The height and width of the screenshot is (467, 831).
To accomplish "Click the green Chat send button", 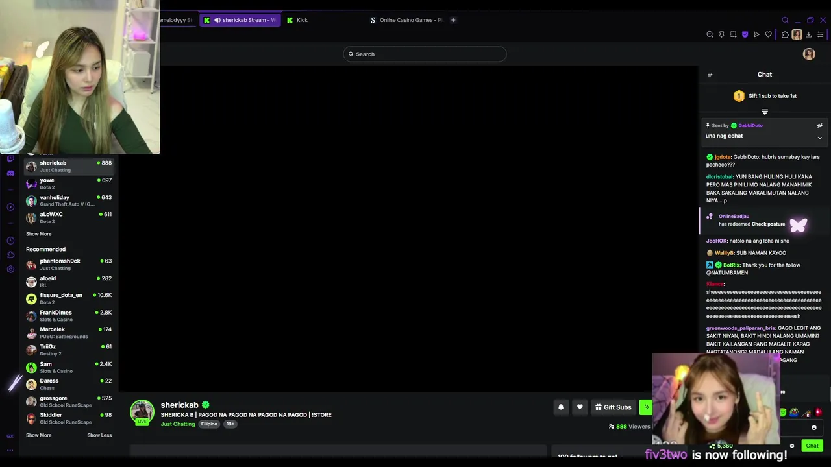I will tap(812, 446).
